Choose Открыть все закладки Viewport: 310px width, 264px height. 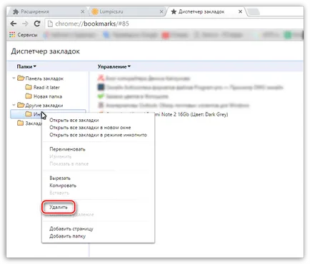[74, 120]
